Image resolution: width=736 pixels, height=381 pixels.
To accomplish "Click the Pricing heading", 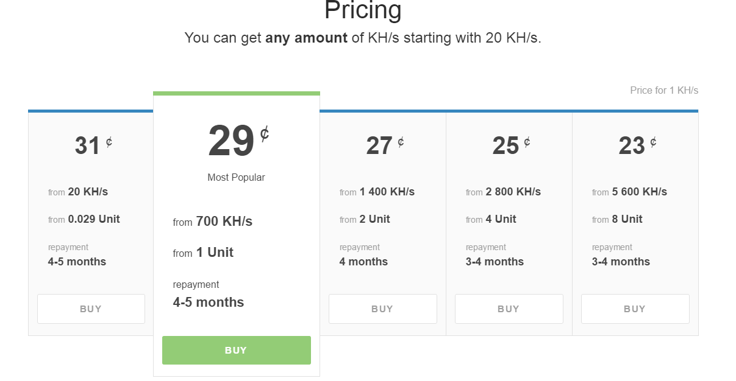I will pos(363,10).
